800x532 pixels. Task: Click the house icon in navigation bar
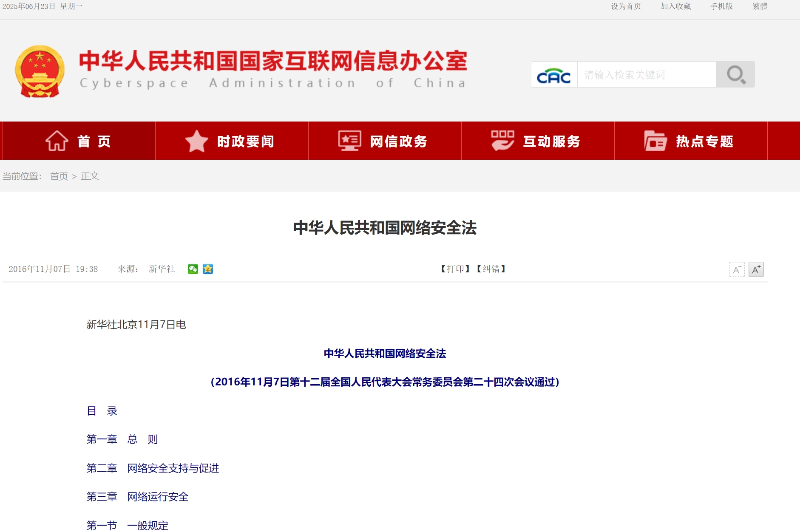[x=57, y=141]
